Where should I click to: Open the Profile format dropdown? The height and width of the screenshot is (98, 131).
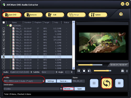pos(43,81)
